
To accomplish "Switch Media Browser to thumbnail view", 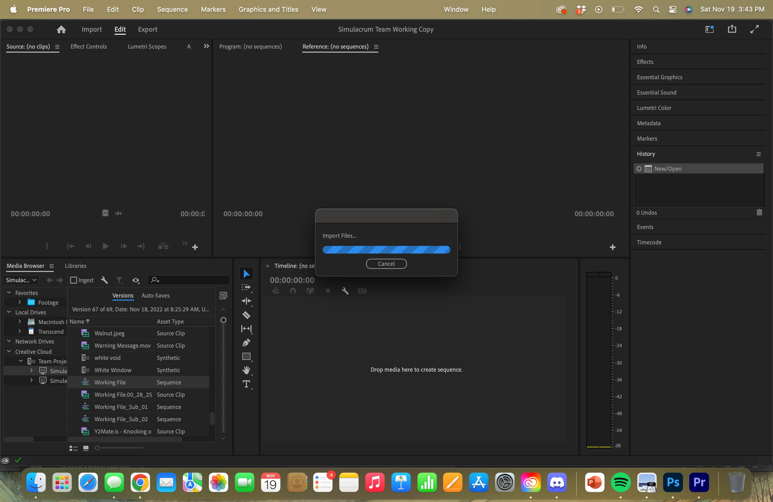I will tap(86, 448).
